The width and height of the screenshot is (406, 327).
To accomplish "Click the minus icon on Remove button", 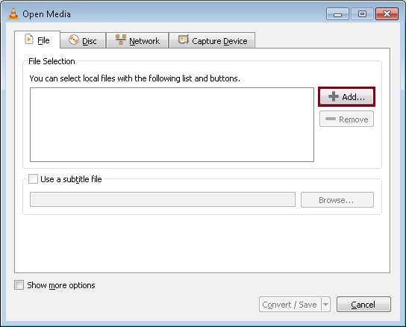I will point(331,119).
